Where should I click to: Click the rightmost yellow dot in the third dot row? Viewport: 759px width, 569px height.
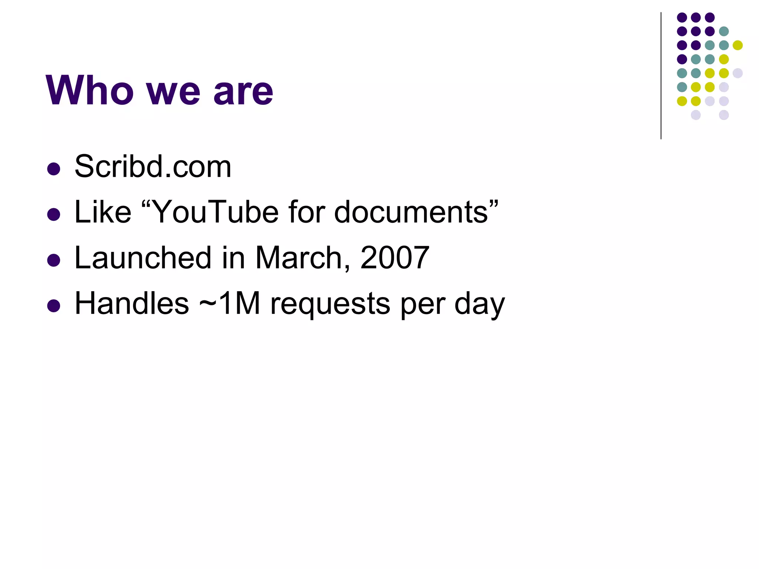coord(738,45)
